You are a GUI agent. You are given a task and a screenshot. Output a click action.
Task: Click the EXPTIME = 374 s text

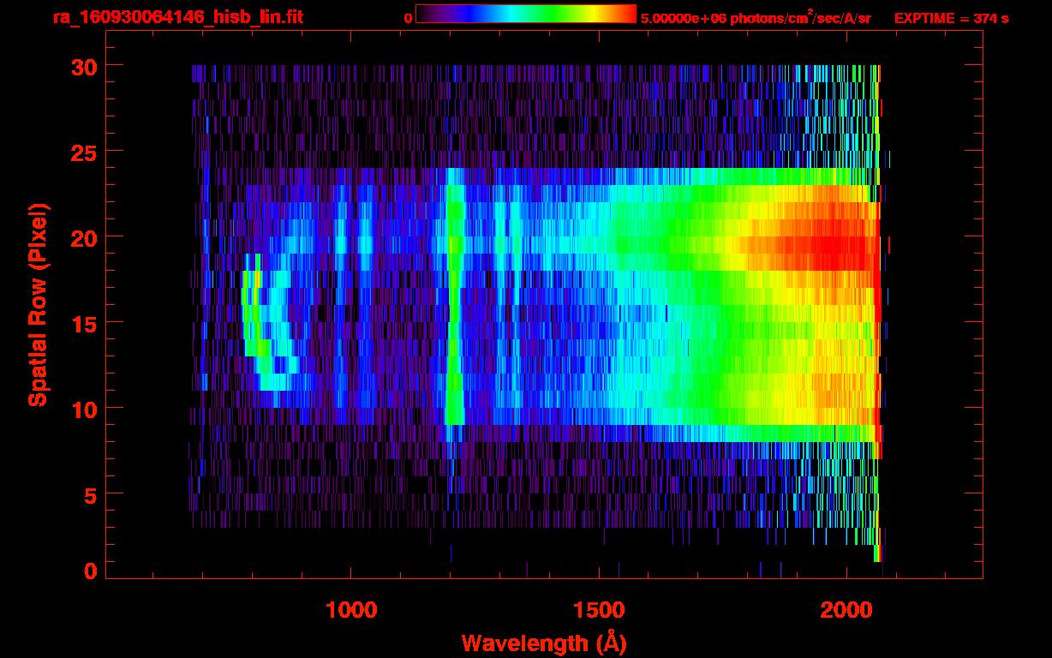951,18
